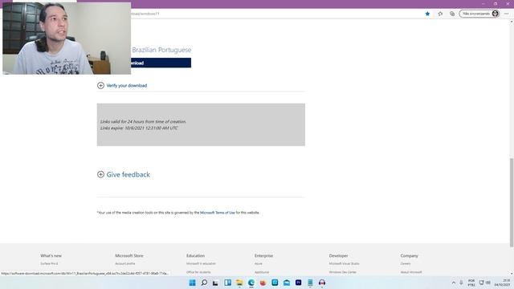Open the Edge profile sync button
Screen dimensions: 514x289
point(479,14)
